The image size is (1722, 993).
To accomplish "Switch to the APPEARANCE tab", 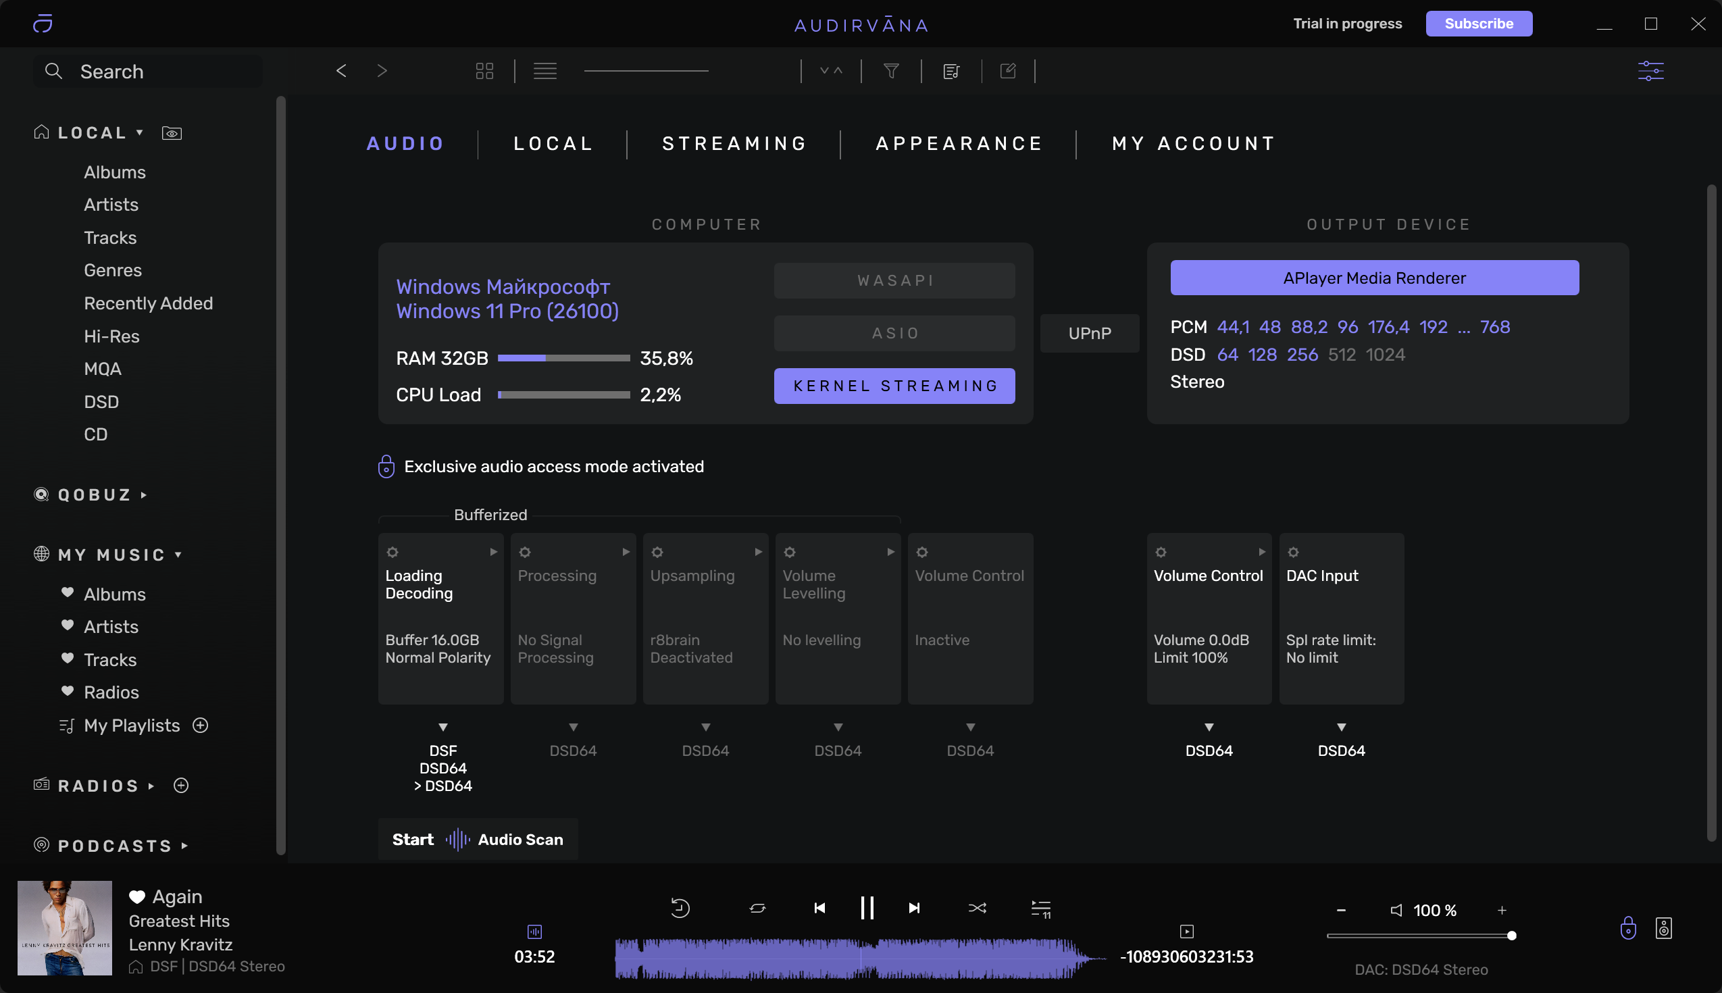I will pyautogui.click(x=958, y=143).
